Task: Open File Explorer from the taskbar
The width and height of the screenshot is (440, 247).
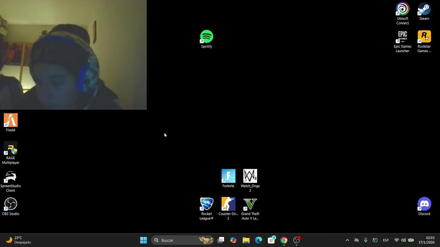Action: pyautogui.click(x=246, y=240)
